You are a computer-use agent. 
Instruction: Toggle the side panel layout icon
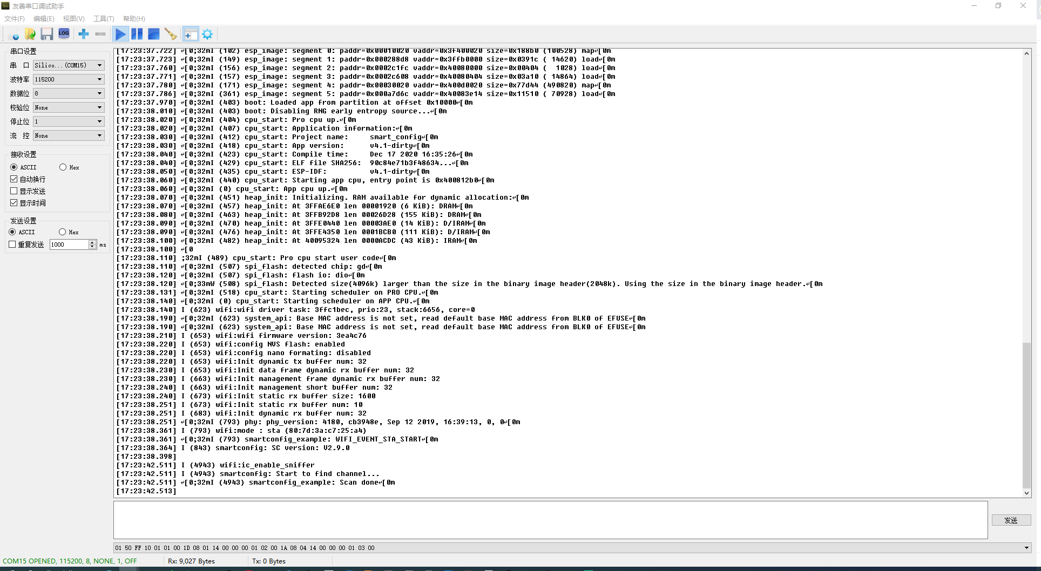pyautogui.click(x=191, y=35)
